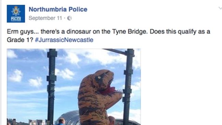Click the police crest emblem in avatar
Viewport: 222px width, 125px height.
coord(16,11)
